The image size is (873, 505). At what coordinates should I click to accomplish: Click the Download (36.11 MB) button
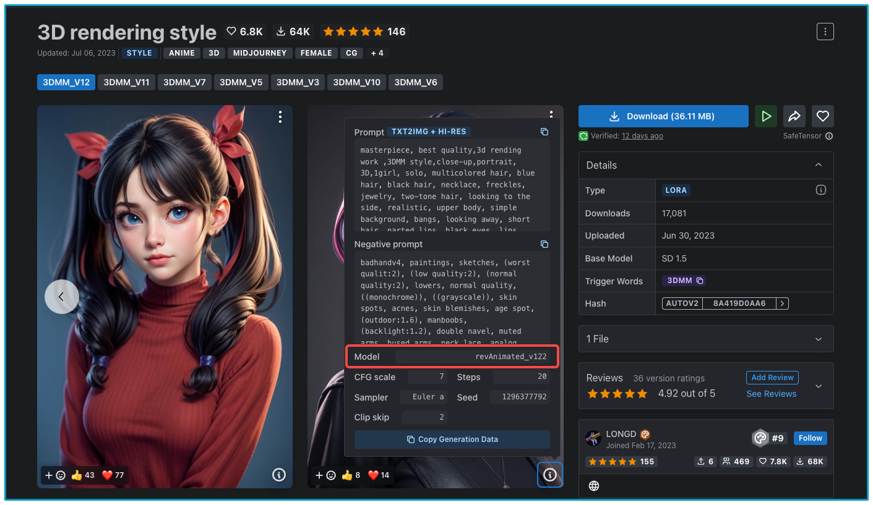click(663, 116)
